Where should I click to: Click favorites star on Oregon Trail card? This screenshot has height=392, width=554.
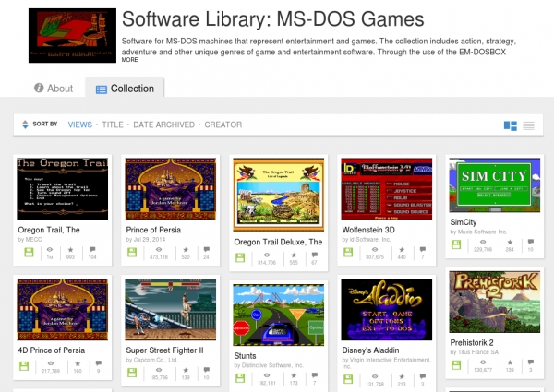[71, 249]
